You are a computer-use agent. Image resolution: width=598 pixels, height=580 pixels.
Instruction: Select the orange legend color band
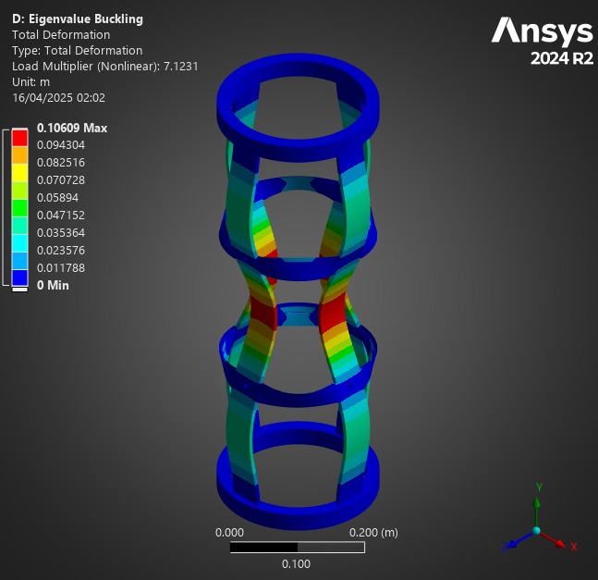point(20,154)
